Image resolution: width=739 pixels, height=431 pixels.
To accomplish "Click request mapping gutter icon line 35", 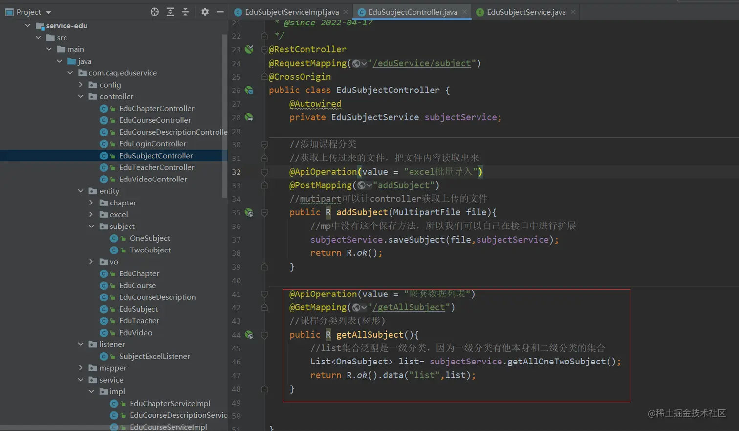I will tap(249, 212).
